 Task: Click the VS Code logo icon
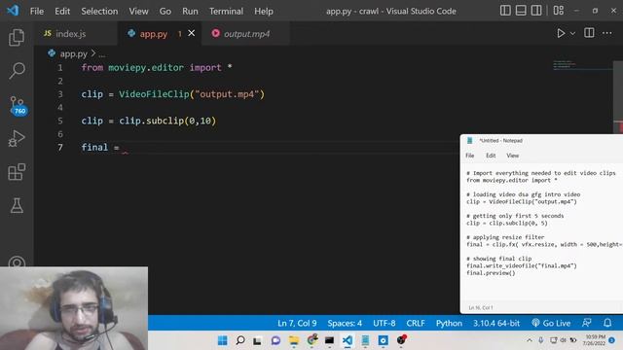(13, 11)
